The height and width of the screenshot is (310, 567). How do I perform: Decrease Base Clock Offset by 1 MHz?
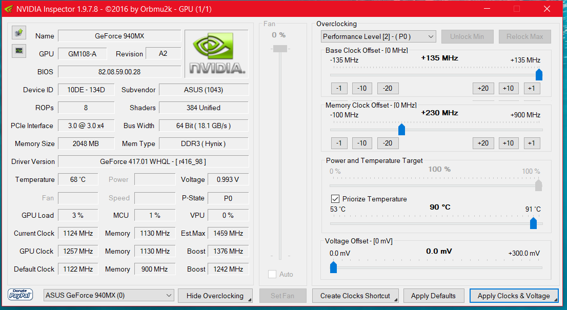tap(339, 88)
